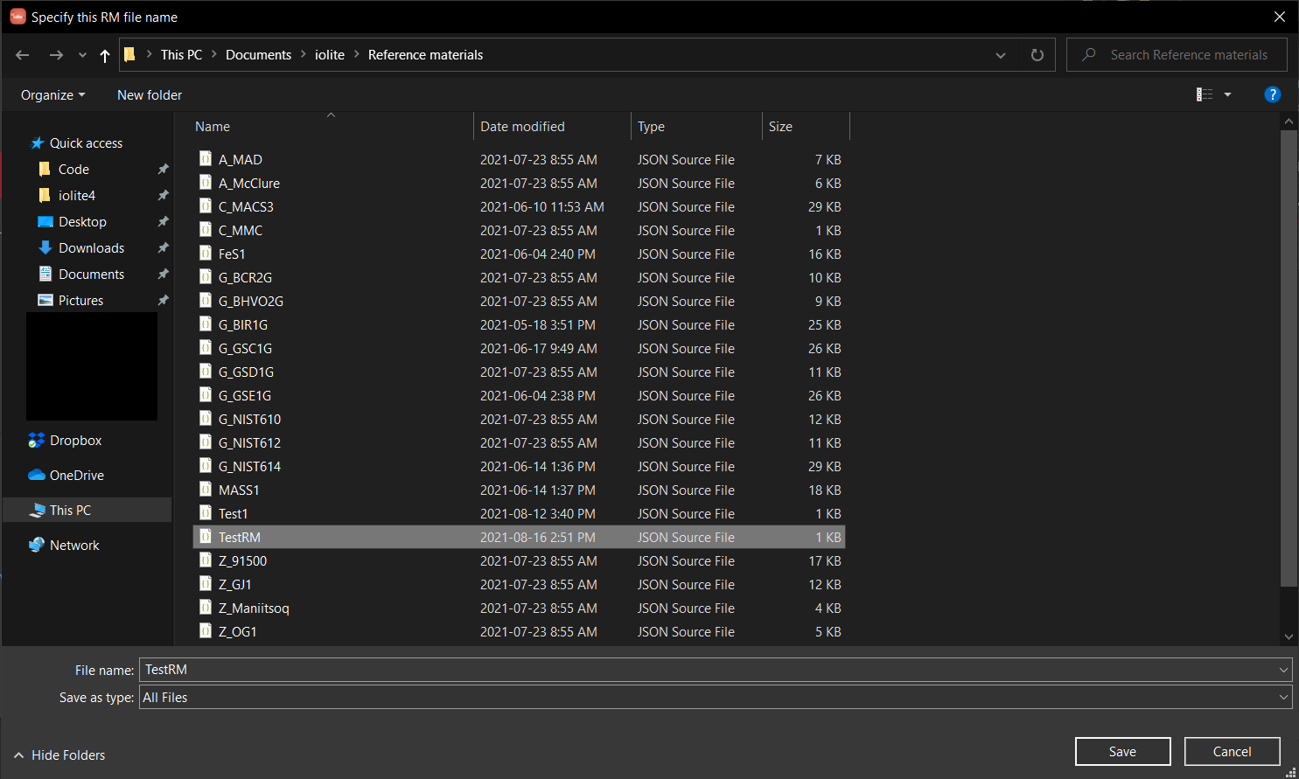
Task: Select the G_NIST610 file icon
Action: click(206, 418)
